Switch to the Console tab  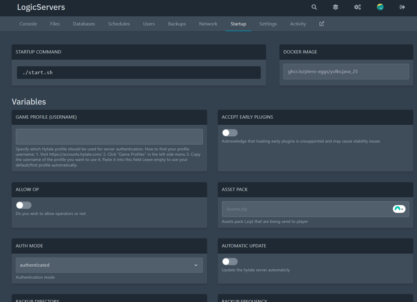(x=28, y=24)
